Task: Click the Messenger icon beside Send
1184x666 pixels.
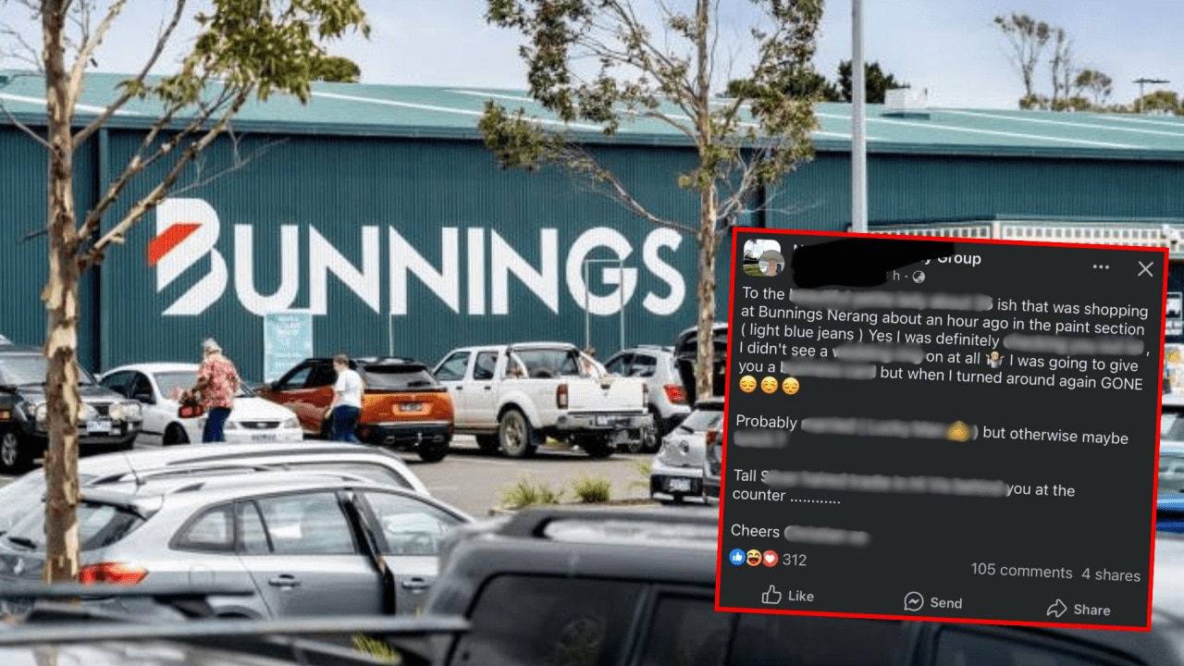Action: click(914, 601)
